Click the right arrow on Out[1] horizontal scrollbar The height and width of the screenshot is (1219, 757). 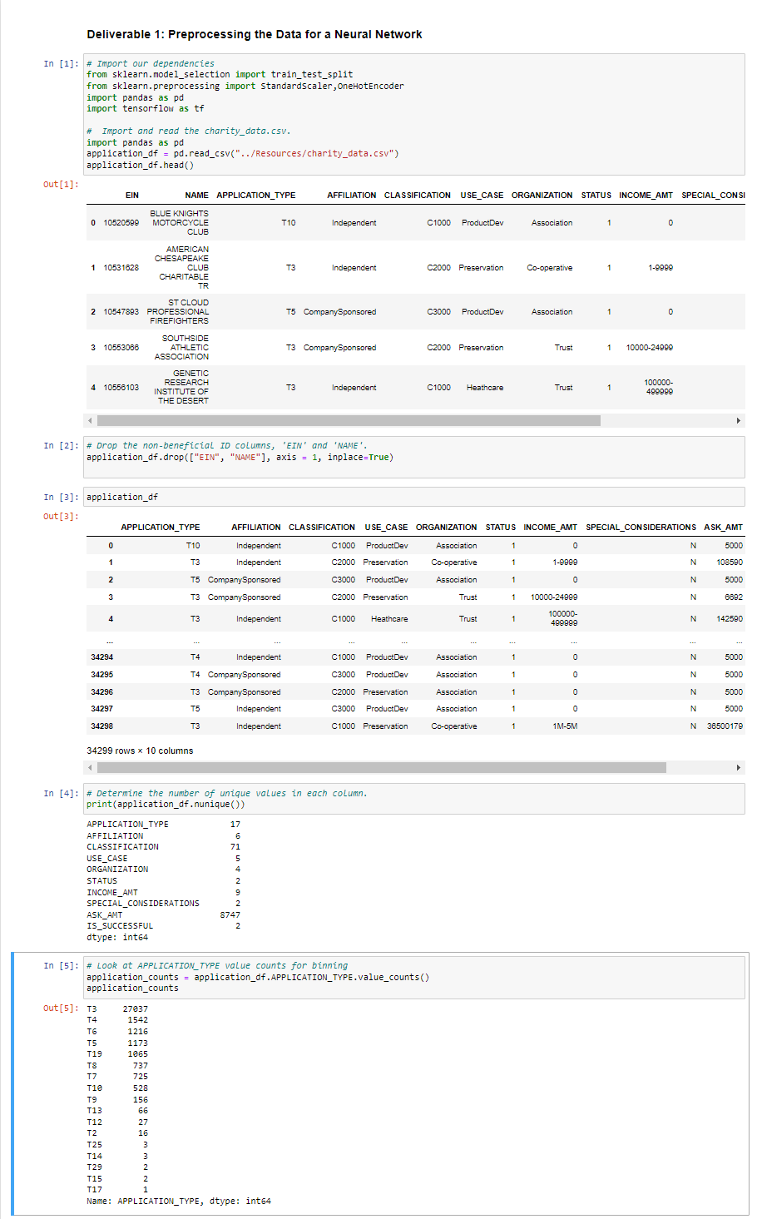pos(739,421)
